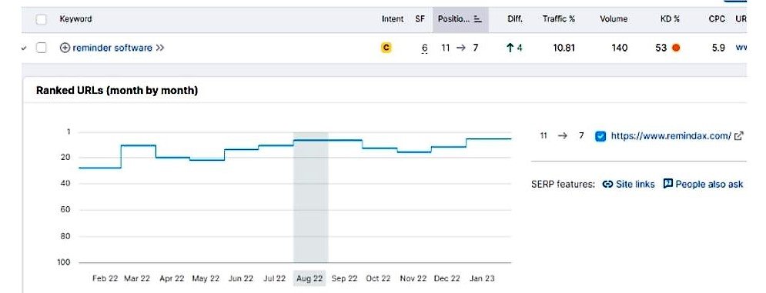
Task: Sort by the Volume column header
Action: click(614, 19)
